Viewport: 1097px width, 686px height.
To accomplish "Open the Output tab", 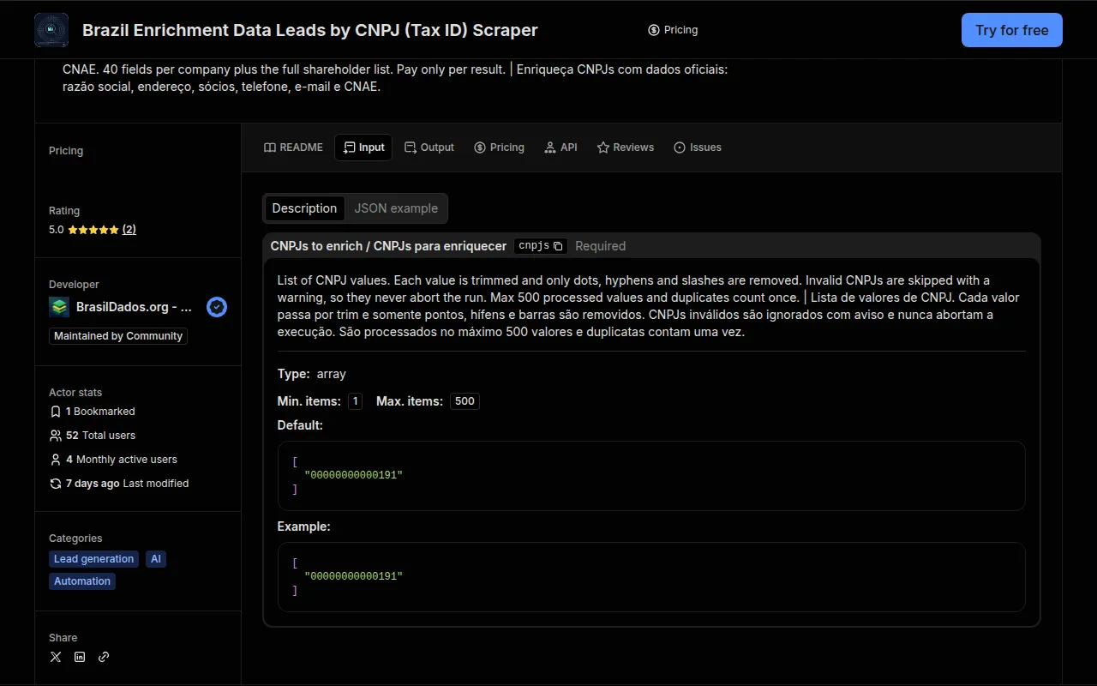I will tap(429, 147).
